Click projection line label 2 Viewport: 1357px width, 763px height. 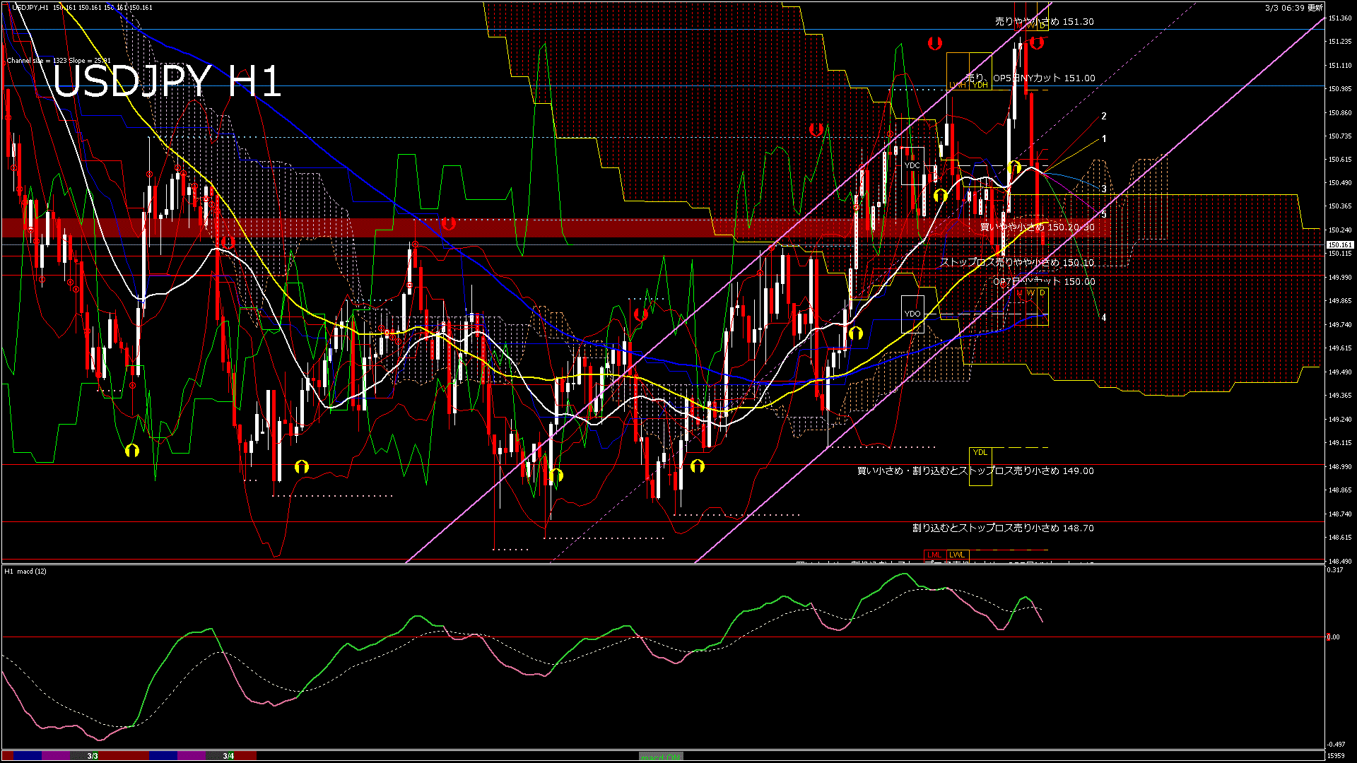click(1104, 117)
